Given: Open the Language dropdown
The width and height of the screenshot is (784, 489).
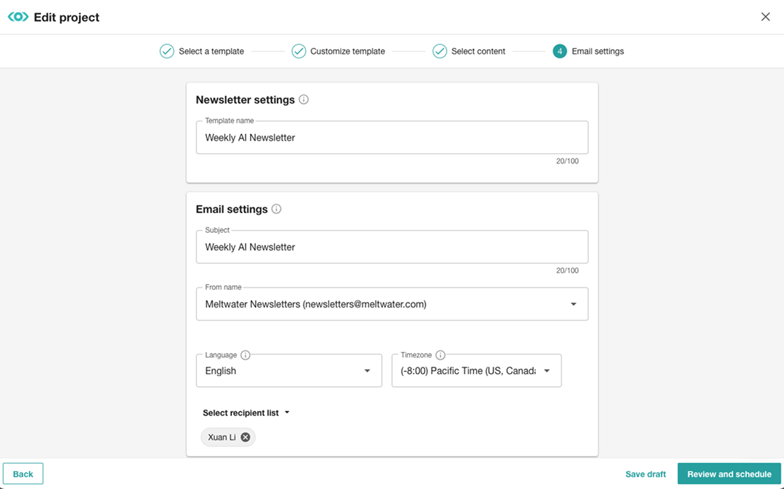Looking at the screenshot, I should [367, 370].
